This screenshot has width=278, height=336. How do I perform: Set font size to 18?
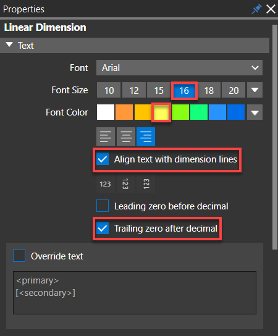pos(209,90)
